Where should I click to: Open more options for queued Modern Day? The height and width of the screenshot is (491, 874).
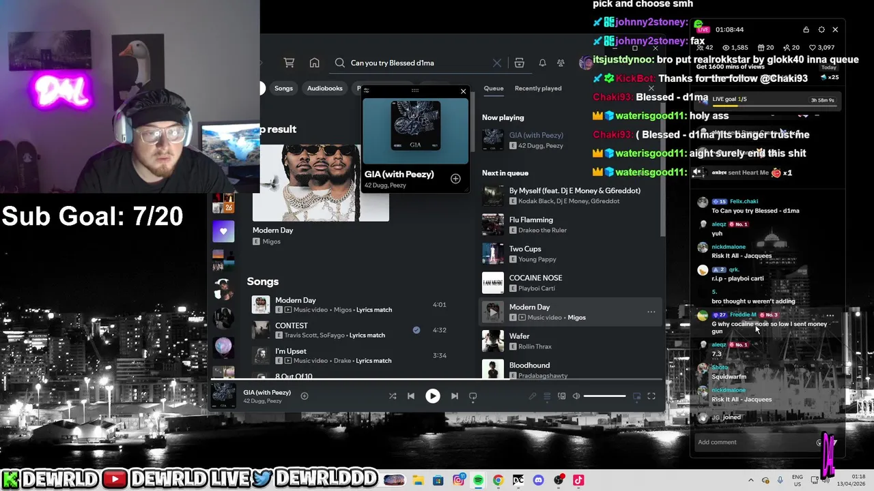(651, 312)
